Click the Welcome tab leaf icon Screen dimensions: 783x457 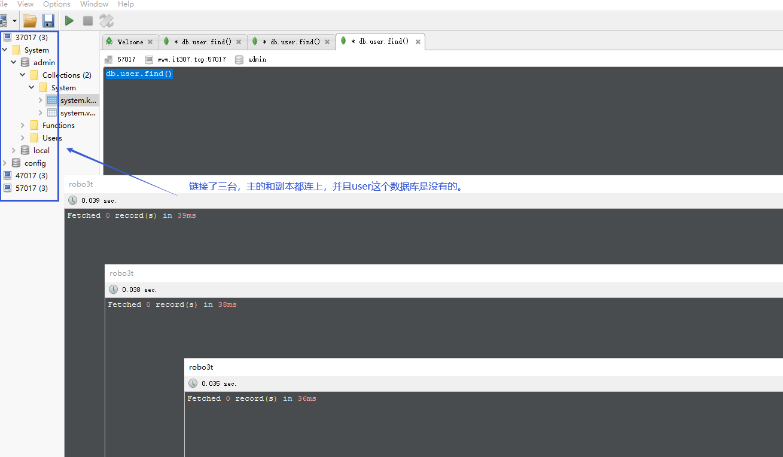[x=109, y=41]
